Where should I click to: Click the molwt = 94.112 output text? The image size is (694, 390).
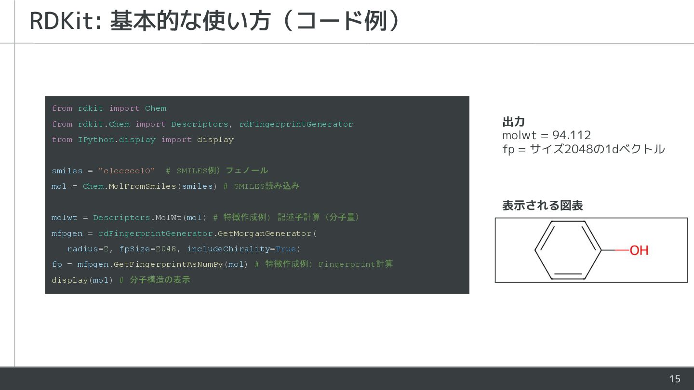(546, 135)
